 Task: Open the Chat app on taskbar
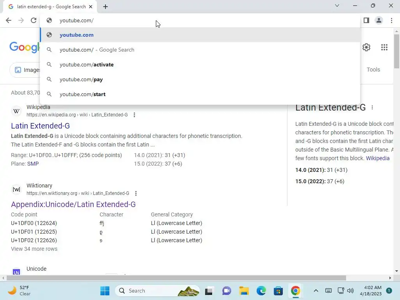(227, 291)
